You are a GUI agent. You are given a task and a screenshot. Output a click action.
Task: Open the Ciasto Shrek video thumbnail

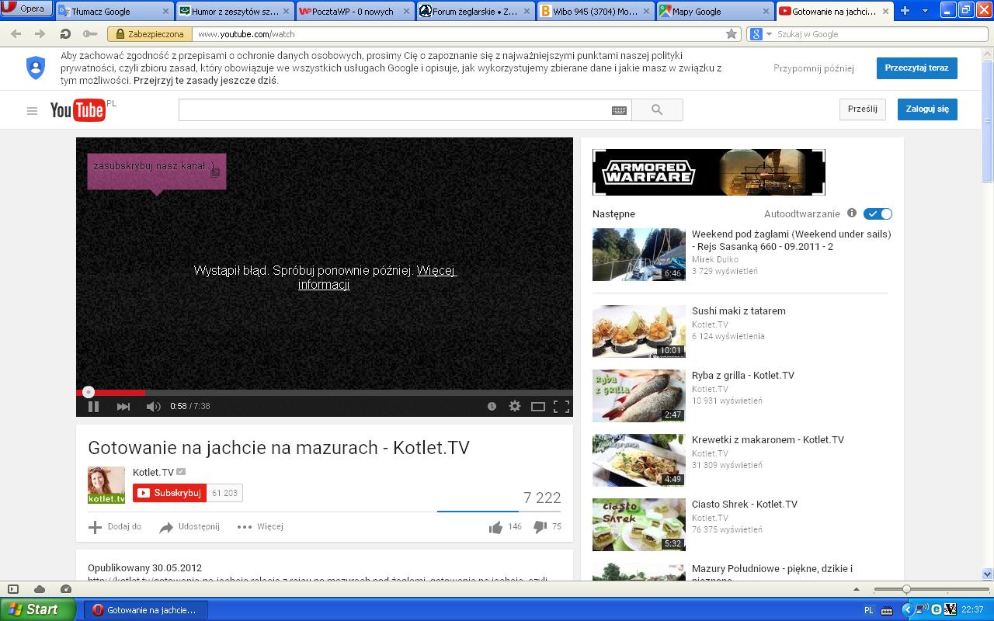coord(639,525)
